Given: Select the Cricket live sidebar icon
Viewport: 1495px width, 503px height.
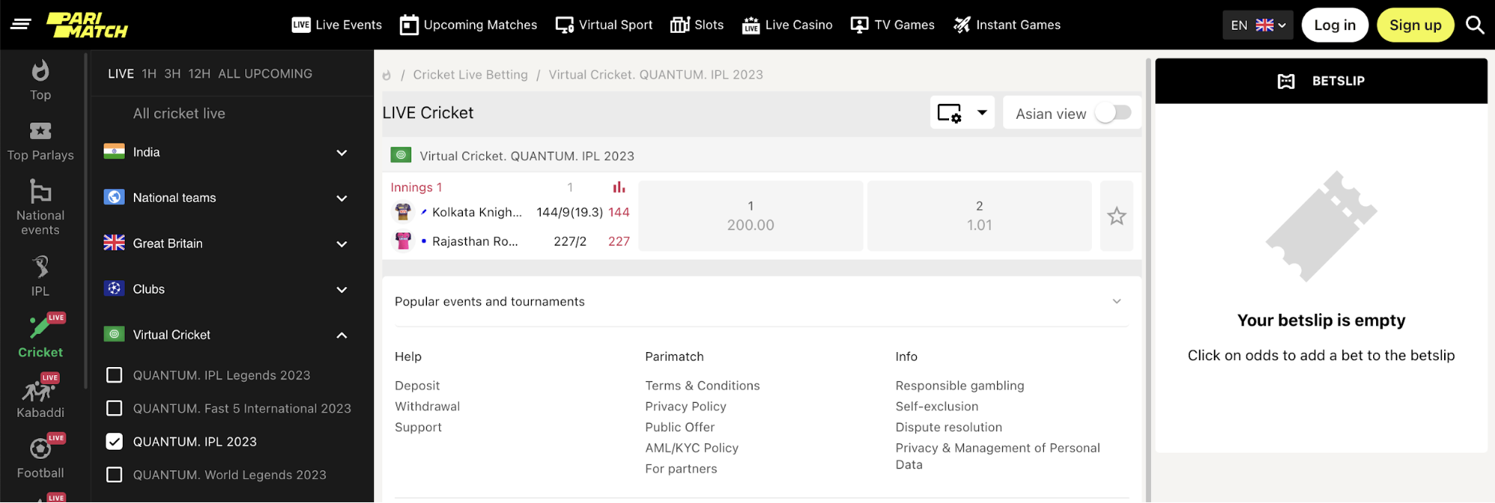Looking at the screenshot, I should click(40, 336).
